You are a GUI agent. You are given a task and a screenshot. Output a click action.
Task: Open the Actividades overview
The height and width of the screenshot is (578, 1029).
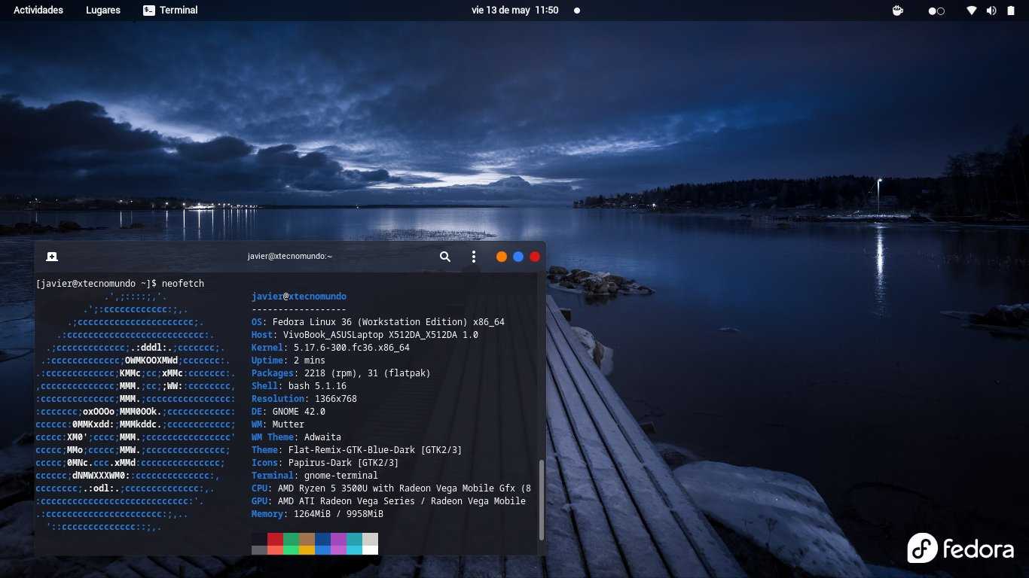coord(38,11)
